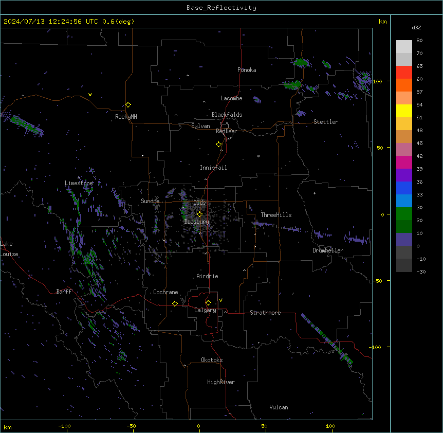Click the yellow v marker east of Calgary
443x433 pixels.
pyautogui.click(x=220, y=300)
